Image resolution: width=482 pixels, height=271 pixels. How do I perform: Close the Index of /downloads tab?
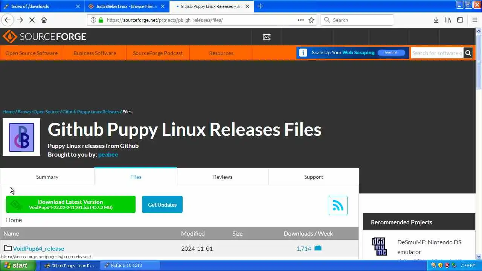78,6
